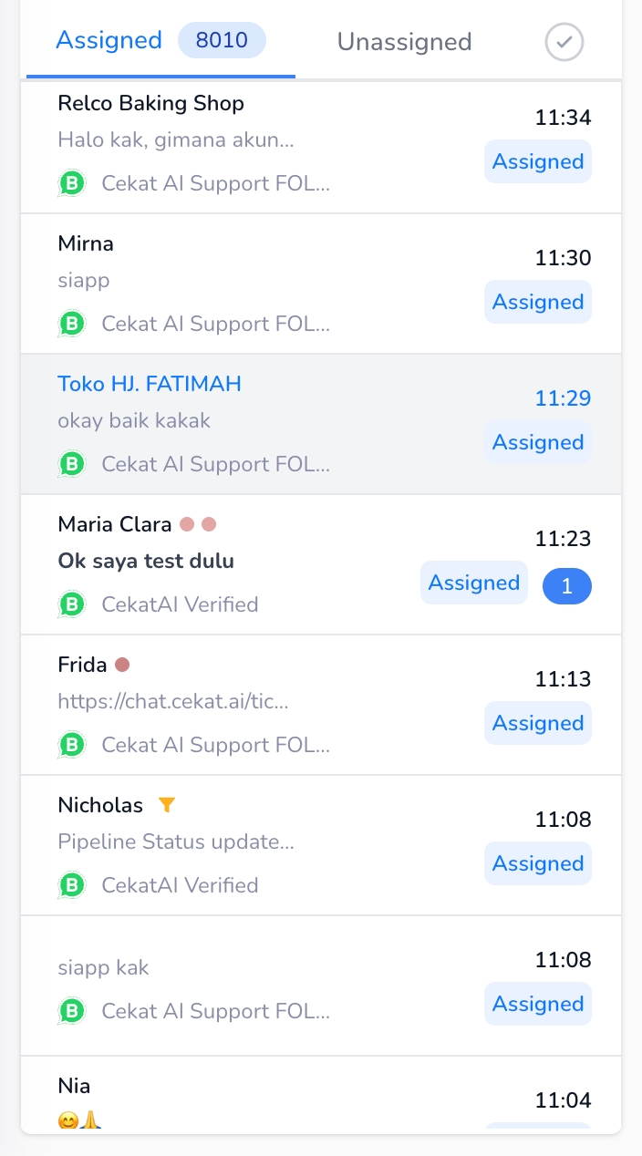This screenshot has width=642, height=1156.
Task: Click the resolved checkmark circle icon
Action: pos(564,42)
